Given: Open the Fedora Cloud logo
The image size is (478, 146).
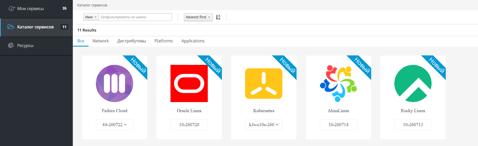Looking at the screenshot, I should (x=115, y=83).
